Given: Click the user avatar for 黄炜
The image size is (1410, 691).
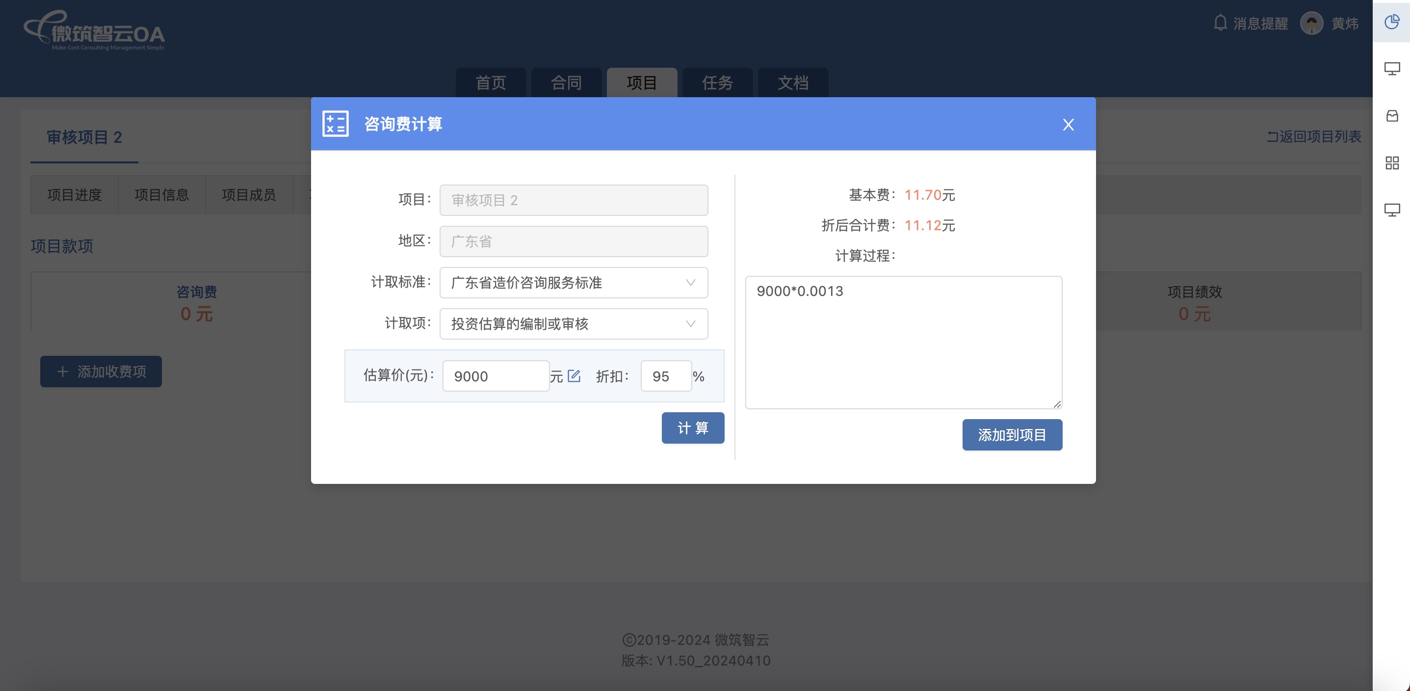Looking at the screenshot, I should [1311, 23].
